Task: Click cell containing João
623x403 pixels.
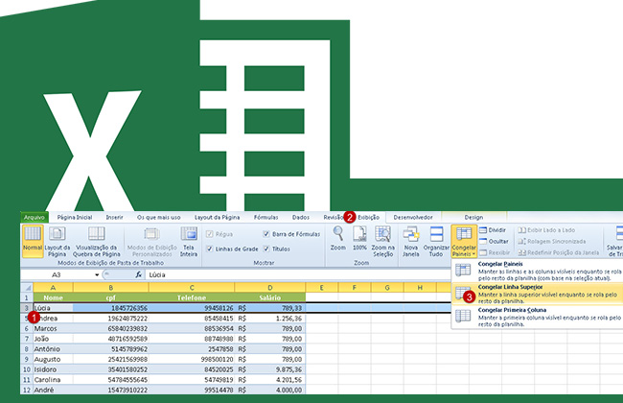Action: [x=53, y=339]
